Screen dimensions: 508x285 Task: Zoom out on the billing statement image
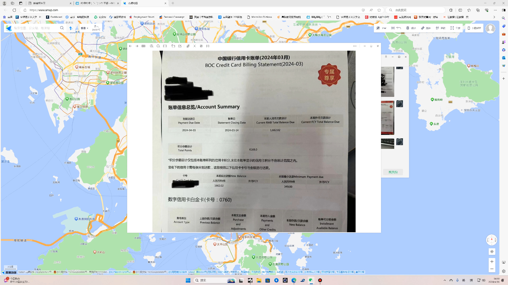(158, 46)
